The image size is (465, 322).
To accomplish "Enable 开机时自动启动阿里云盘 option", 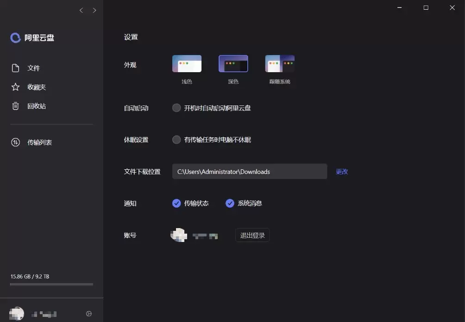I will 176,108.
